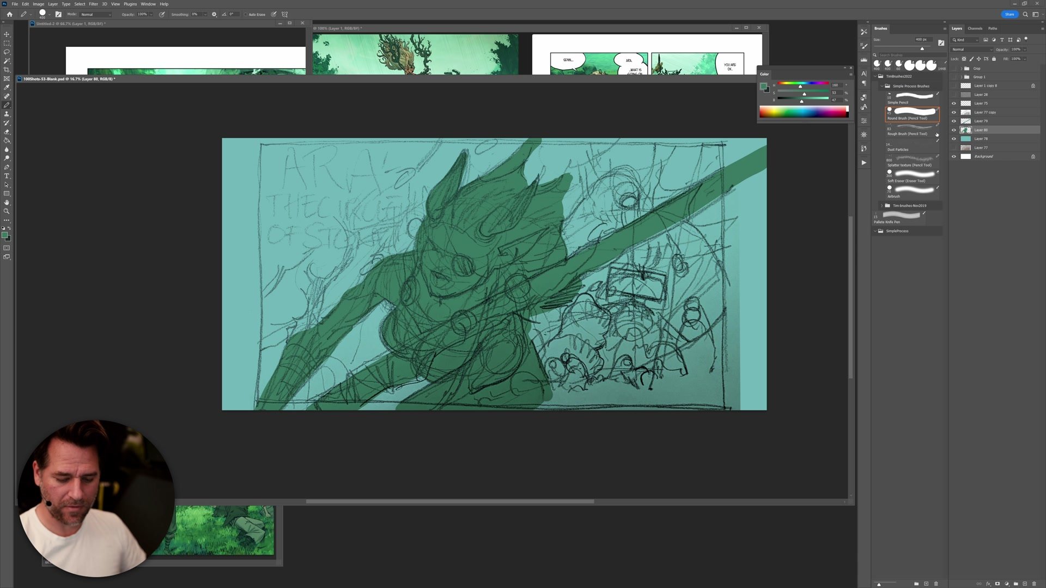Screen dimensions: 1046x588
Task: Click the Share button
Action: point(1009,14)
